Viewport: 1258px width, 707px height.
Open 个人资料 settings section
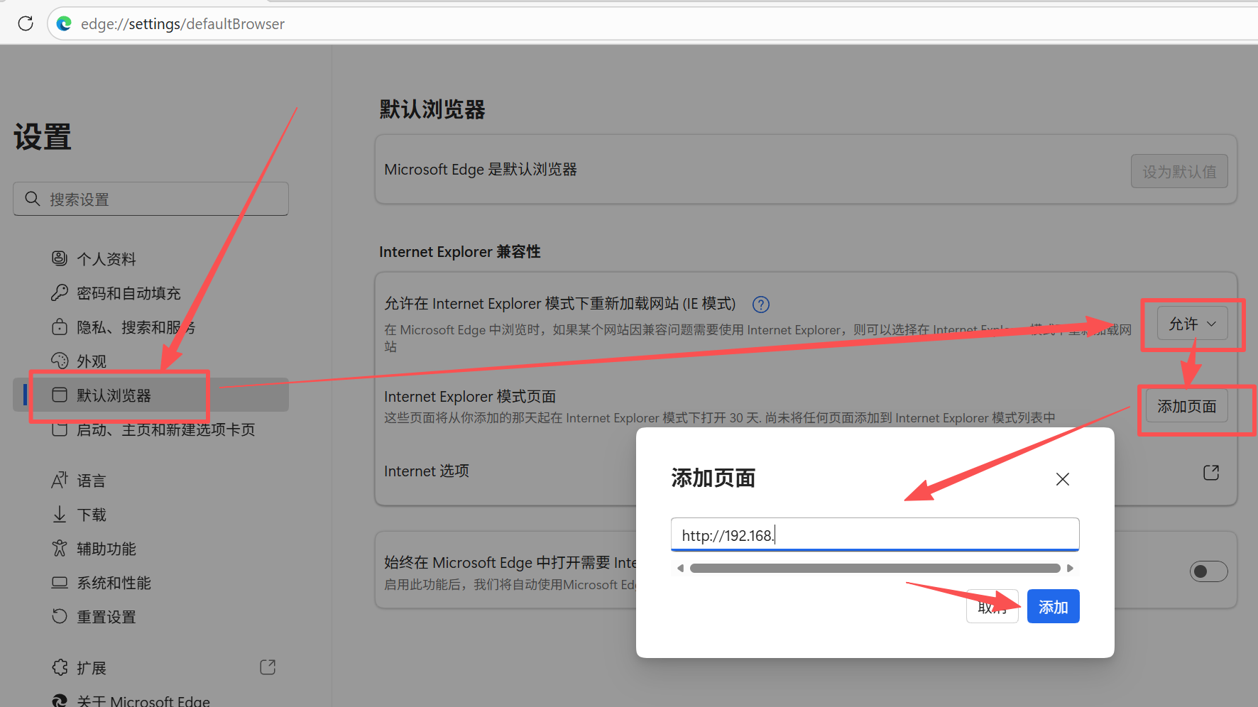click(106, 259)
